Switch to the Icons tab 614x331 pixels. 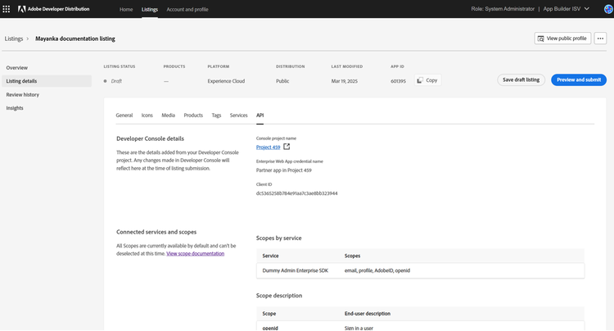click(147, 116)
